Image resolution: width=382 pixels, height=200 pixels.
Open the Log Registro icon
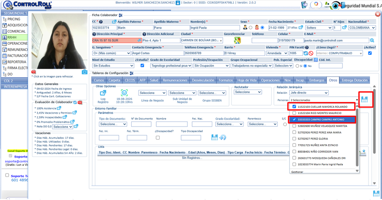[103, 93]
